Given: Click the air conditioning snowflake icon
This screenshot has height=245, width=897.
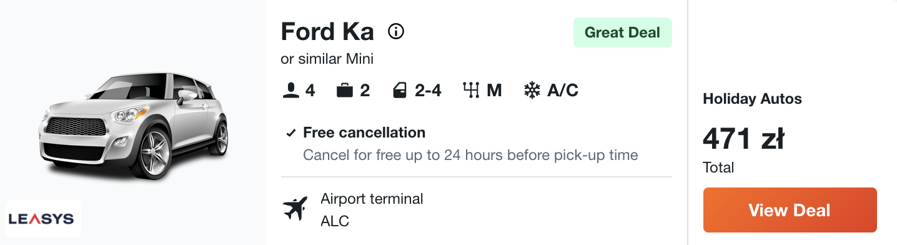Looking at the screenshot, I should (x=532, y=91).
